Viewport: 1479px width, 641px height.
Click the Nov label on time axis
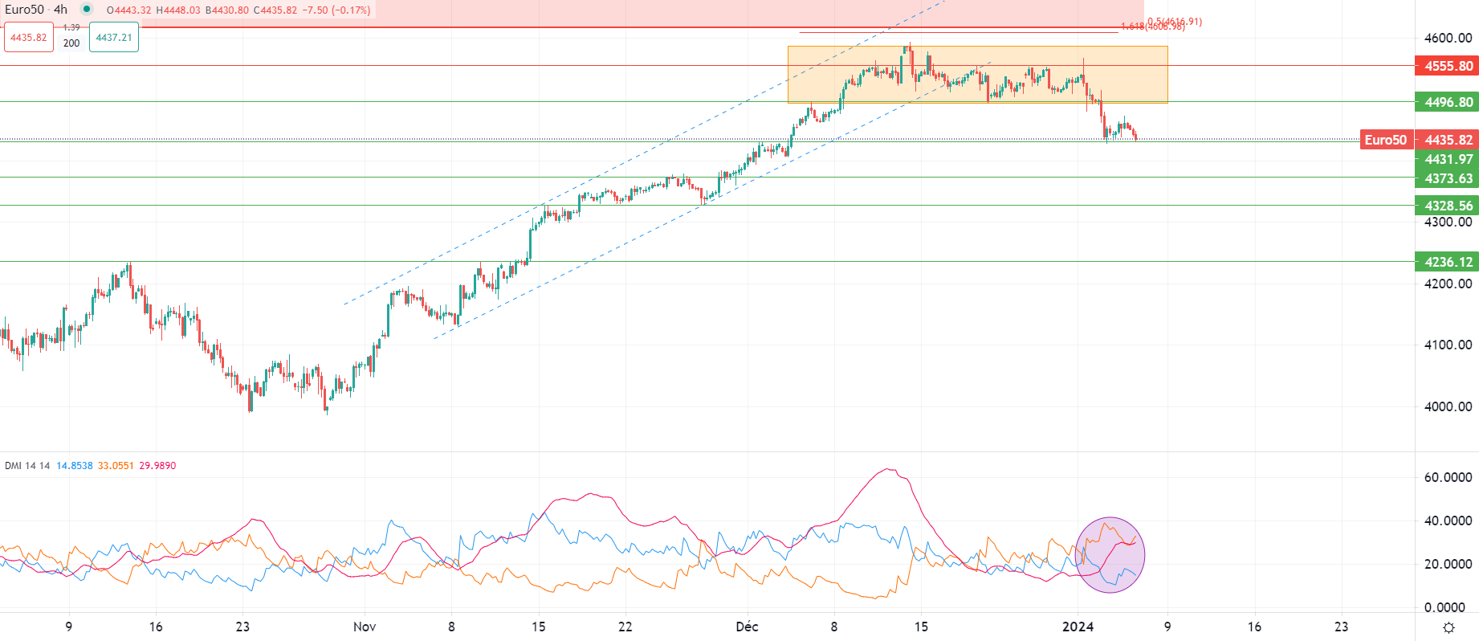coord(365,627)
